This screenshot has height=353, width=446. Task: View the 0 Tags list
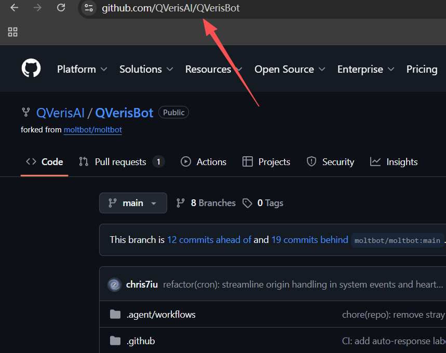pos(263,203)
